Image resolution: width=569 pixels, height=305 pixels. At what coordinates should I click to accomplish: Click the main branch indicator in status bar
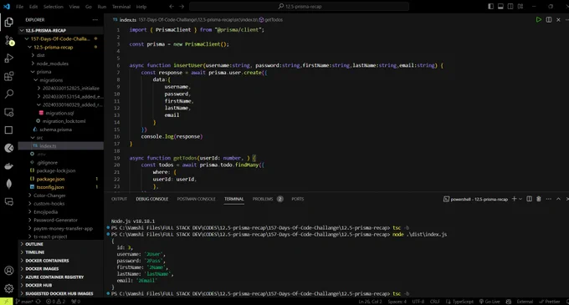[24, 302]
